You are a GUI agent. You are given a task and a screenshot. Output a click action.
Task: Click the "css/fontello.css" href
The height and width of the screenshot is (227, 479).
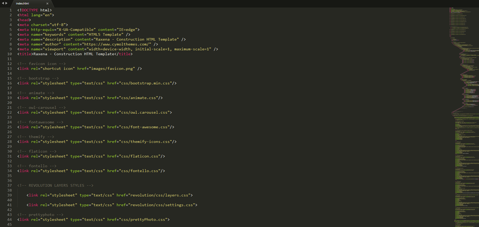pos(140,171)
